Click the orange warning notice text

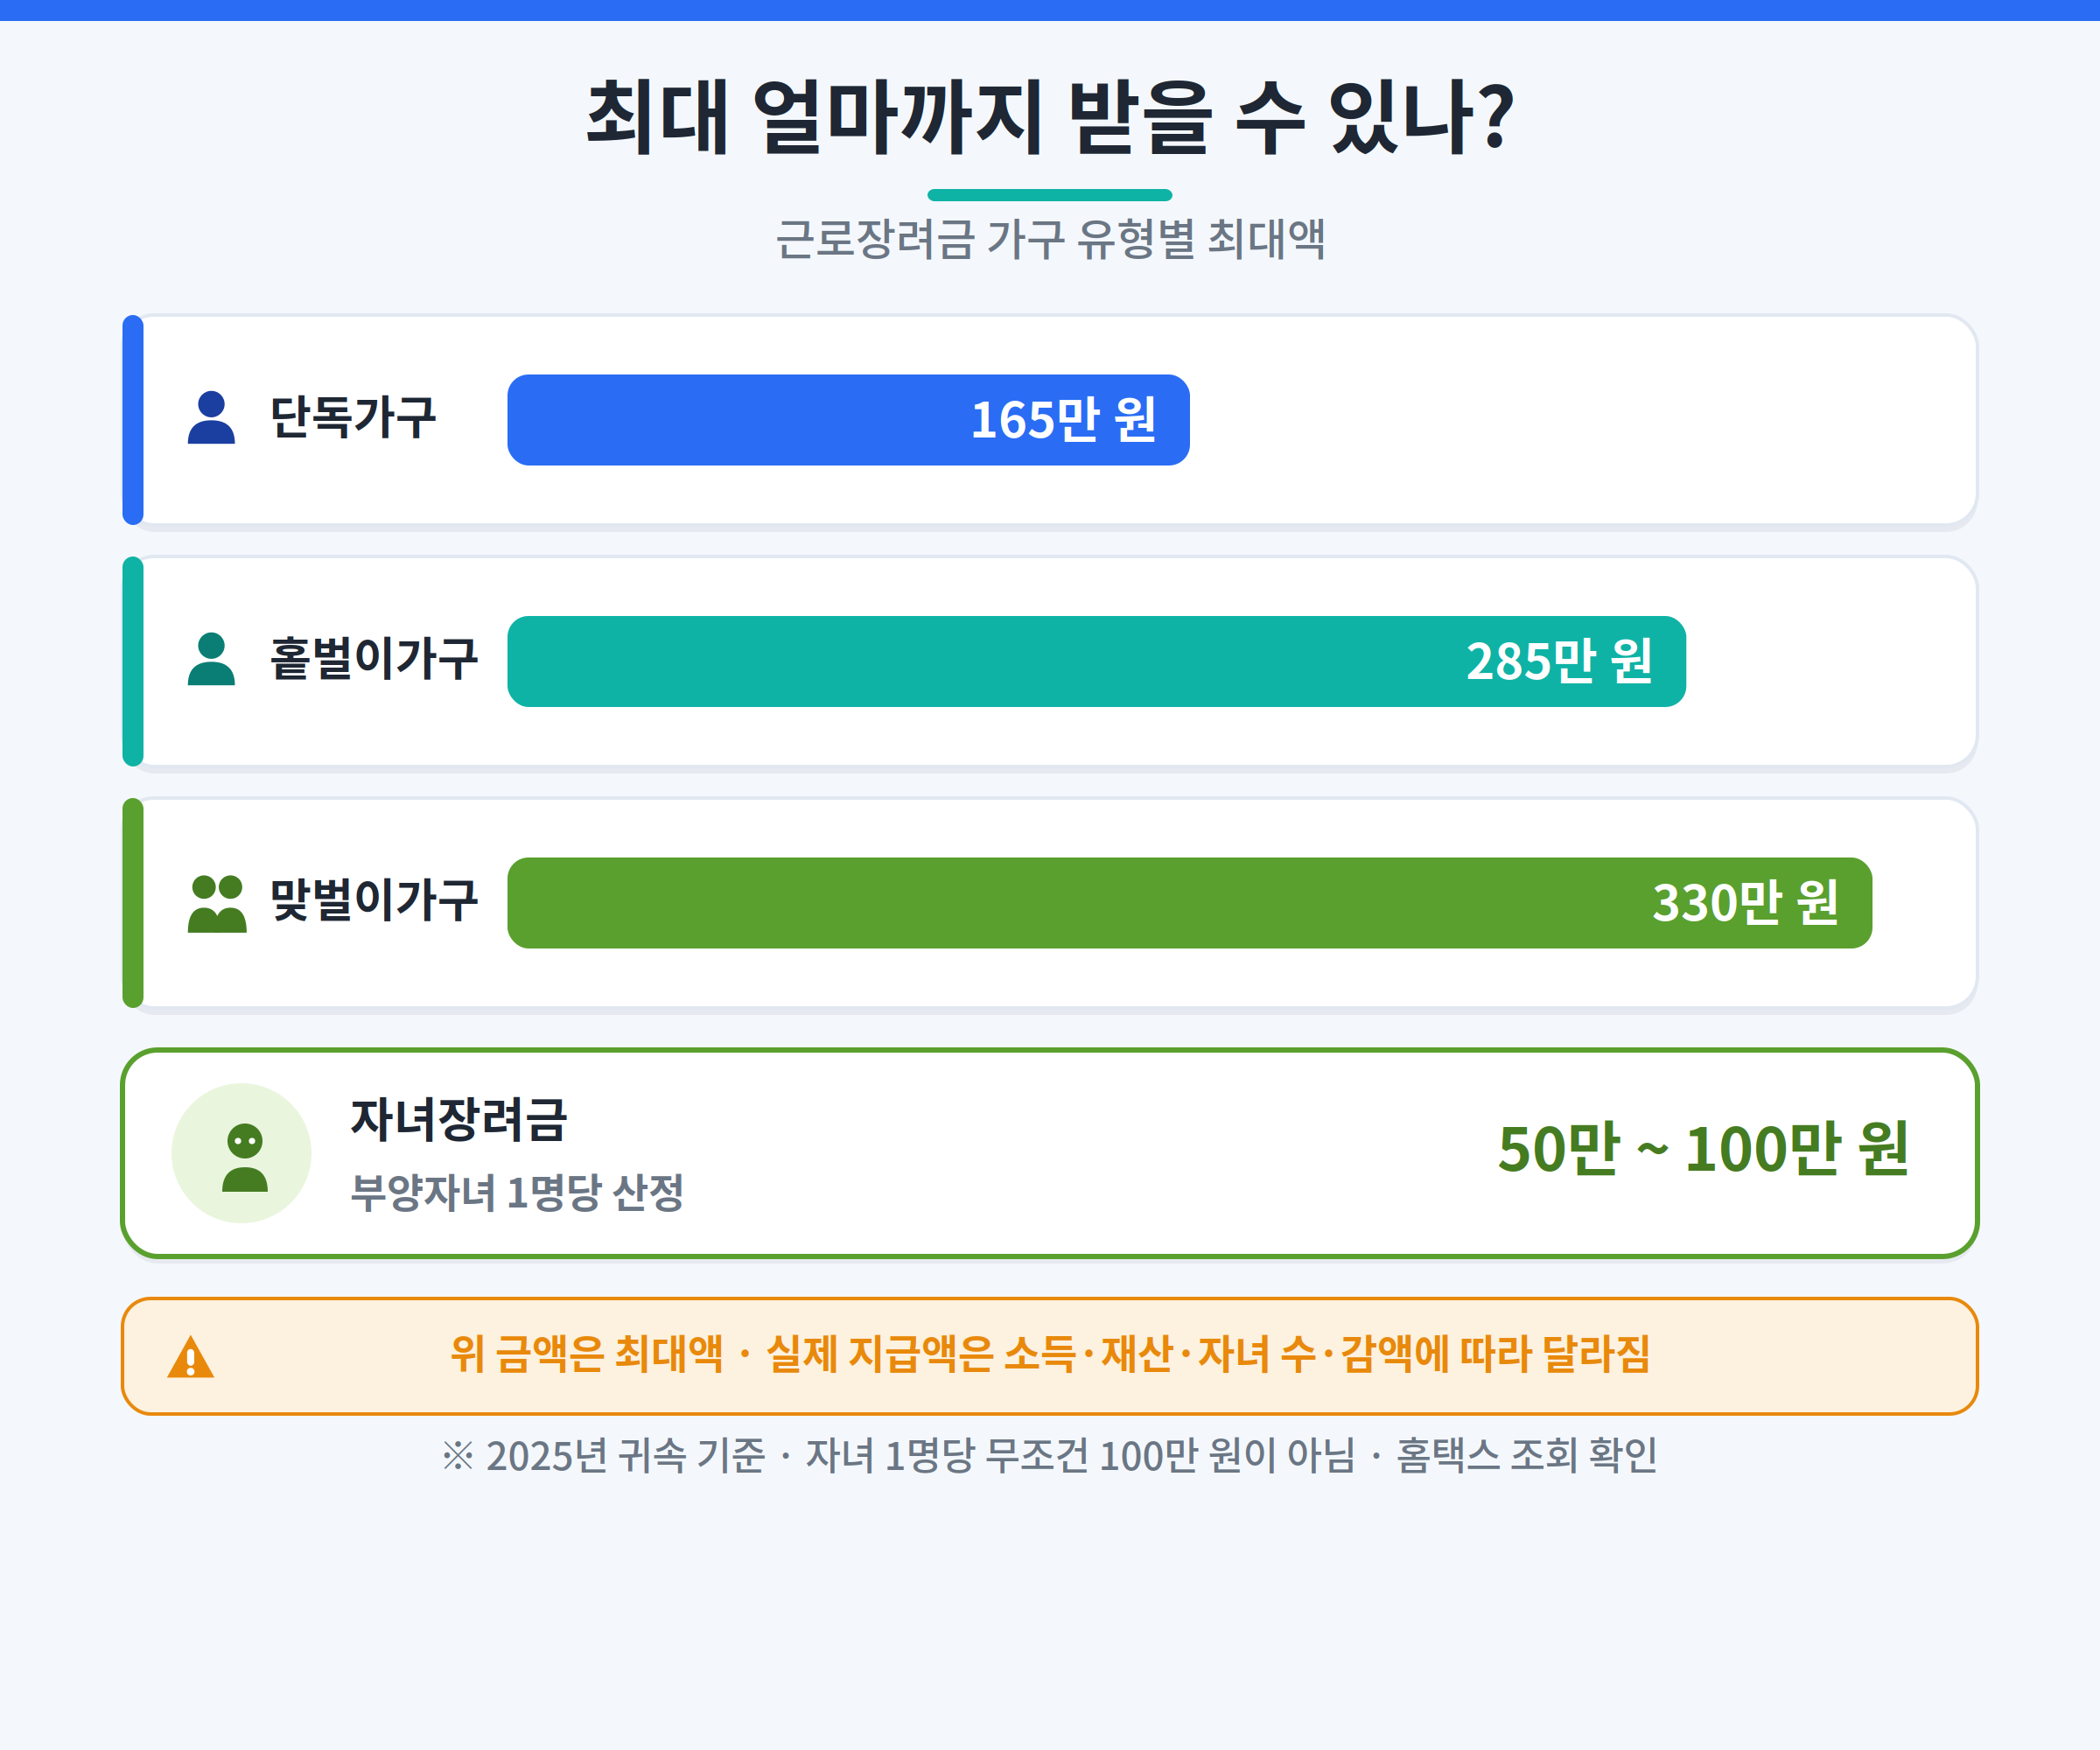point(1050,1354)
